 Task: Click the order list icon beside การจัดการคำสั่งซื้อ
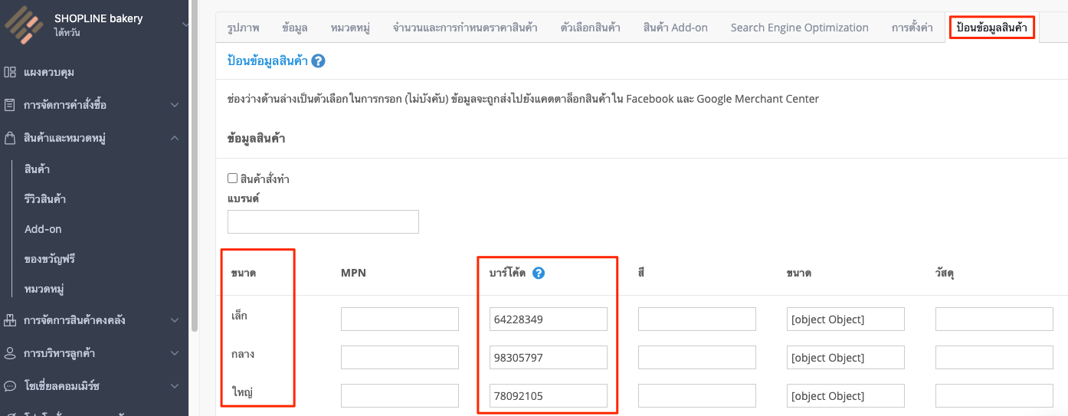coord(10,105)
